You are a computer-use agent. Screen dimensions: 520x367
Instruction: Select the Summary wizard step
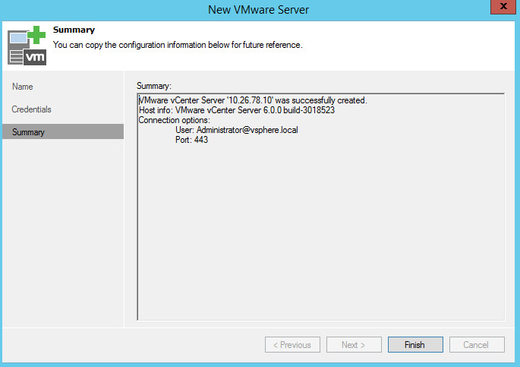63,131
